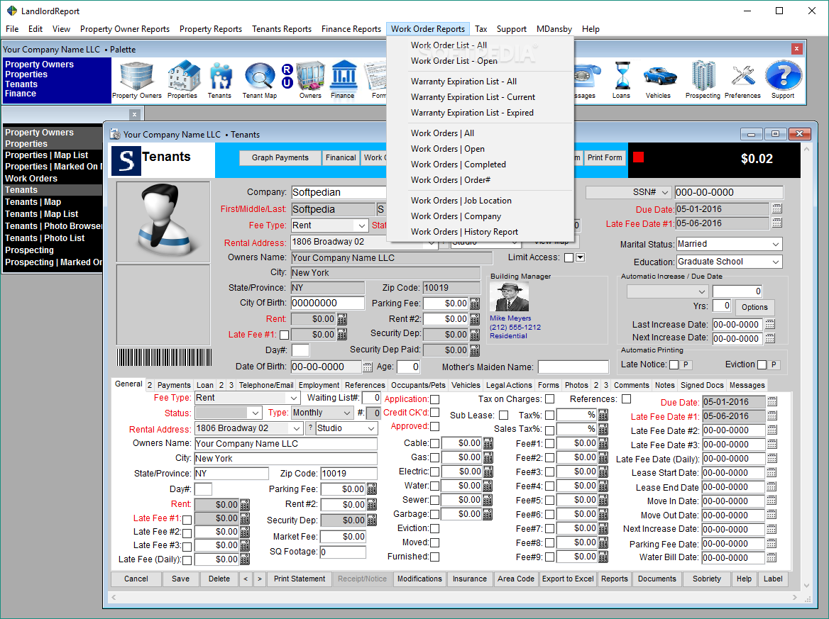Viewport: 829px width, 619px height.
Task: Click calendar icon beside Late Fee Date #1 header
Action: pyautogui.click(x=776, y=223)
